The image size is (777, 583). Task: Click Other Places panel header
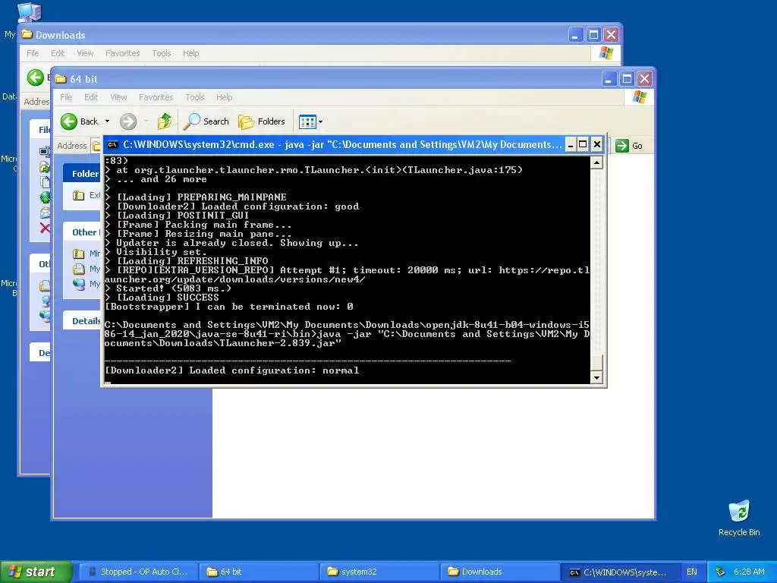pyautogui.click(x=82, y=232)
